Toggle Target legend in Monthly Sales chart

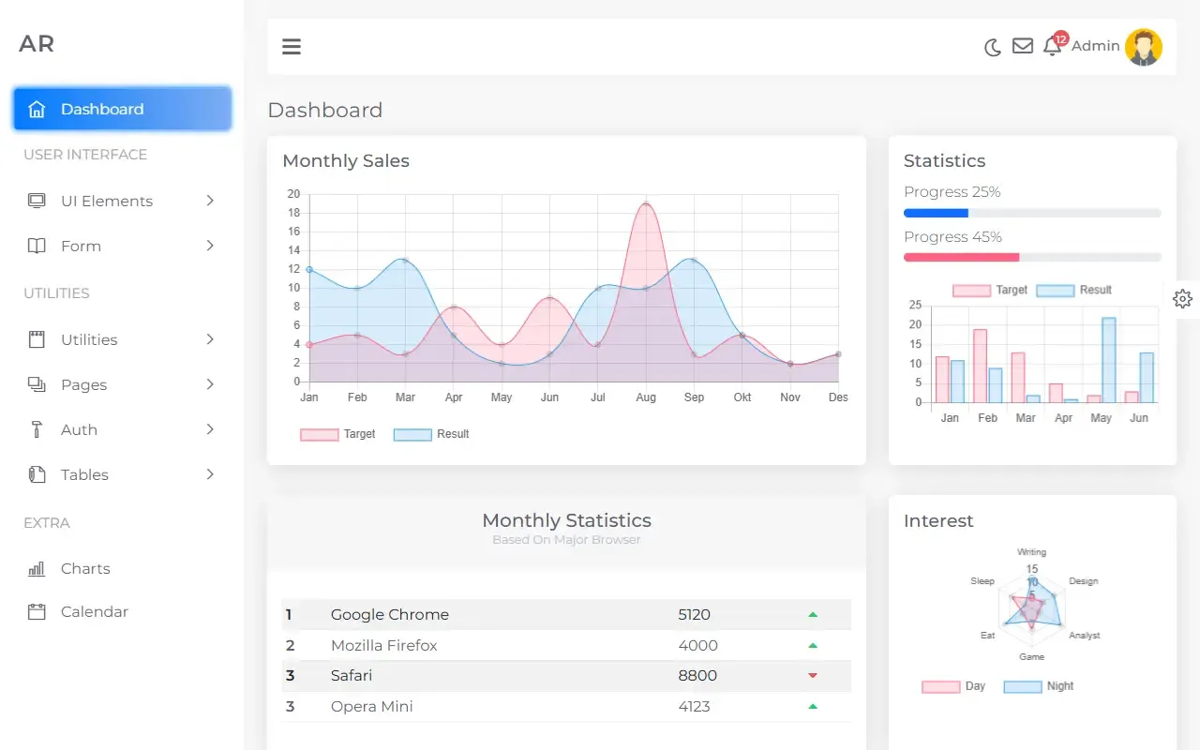pyautogui.click(x=337, y=434)
